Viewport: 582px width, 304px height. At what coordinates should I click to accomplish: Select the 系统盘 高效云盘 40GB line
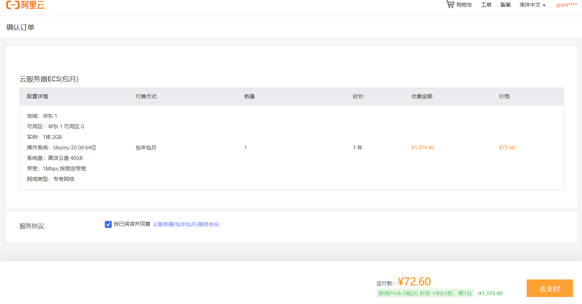55,158
